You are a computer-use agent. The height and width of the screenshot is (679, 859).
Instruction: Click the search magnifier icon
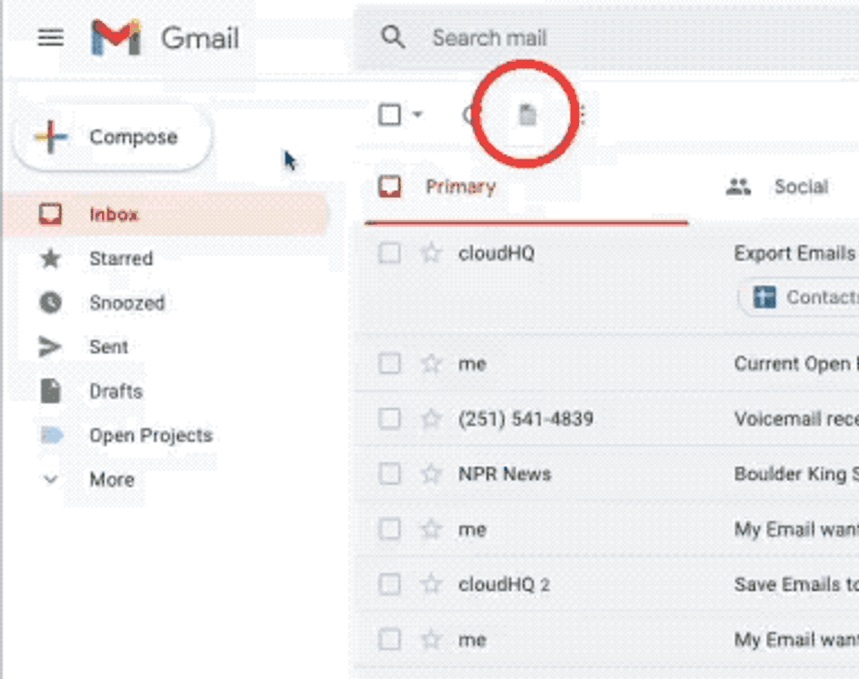(393, 38)
